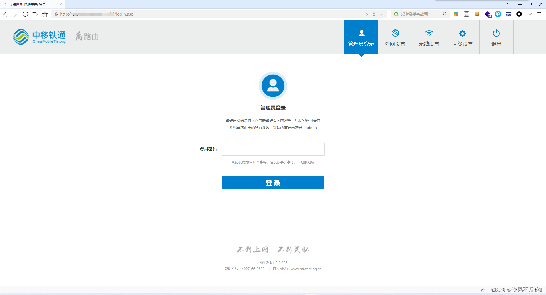Click the search magnifier icon
546x295 pixels.
445,14
